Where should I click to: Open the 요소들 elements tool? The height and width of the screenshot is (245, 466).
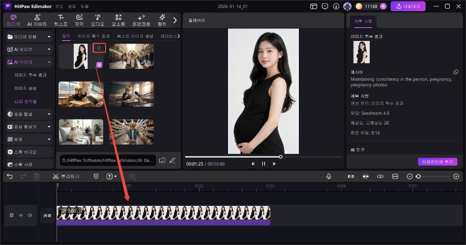tap(118, 20)
